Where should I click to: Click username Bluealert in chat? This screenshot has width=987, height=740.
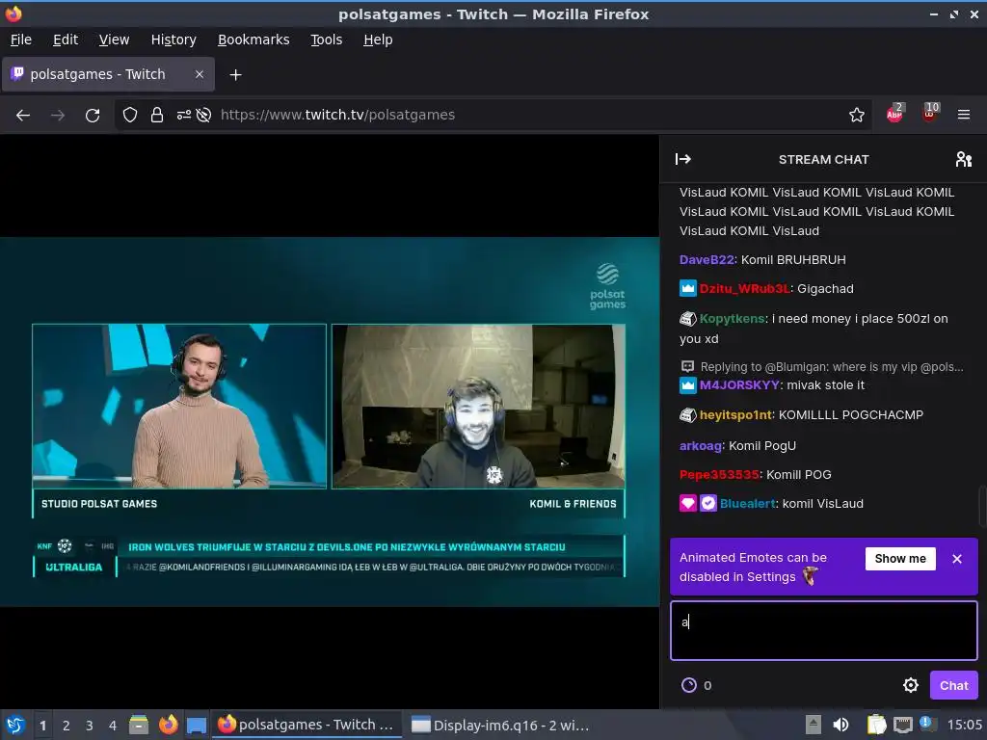tap(747, 503)
